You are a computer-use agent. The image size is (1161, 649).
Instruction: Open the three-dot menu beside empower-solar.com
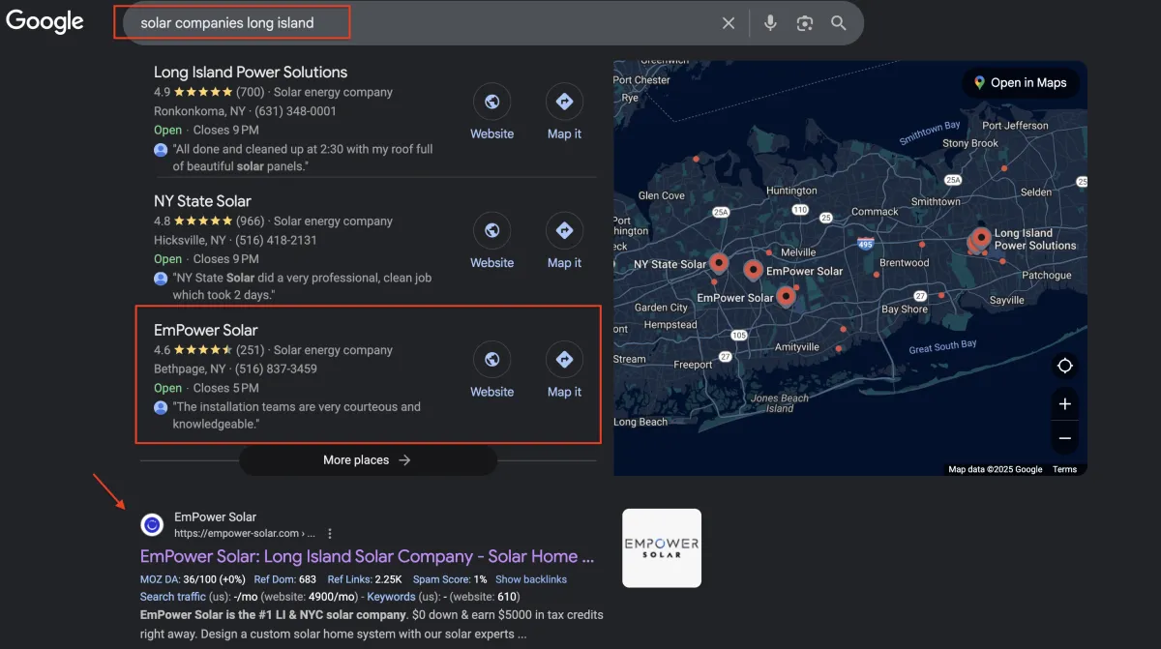tap(330, 533)
